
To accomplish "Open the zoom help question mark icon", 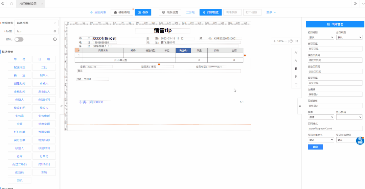I will pos(291,41).
